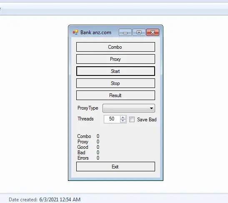Click the Bad counter label
Image resolution: width=228 pixels, height=203 pixels.
(x=81, y=153)
